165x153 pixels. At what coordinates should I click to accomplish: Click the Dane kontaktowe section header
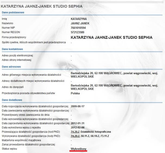tap(12, 49)
